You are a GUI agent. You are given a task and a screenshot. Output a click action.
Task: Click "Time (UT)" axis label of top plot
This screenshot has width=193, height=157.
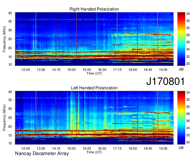[x=94, y=73]
